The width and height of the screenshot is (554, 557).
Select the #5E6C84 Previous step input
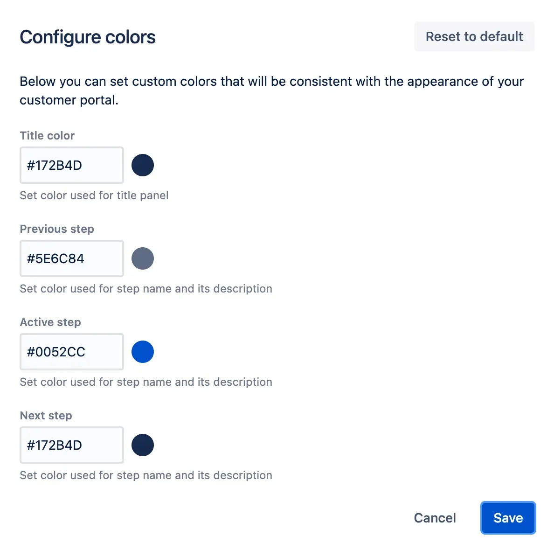71,258
